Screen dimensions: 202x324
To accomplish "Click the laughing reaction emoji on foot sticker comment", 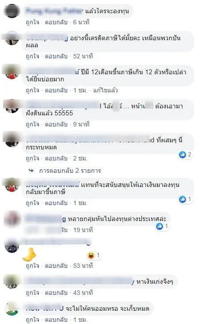I will [91, 255].
